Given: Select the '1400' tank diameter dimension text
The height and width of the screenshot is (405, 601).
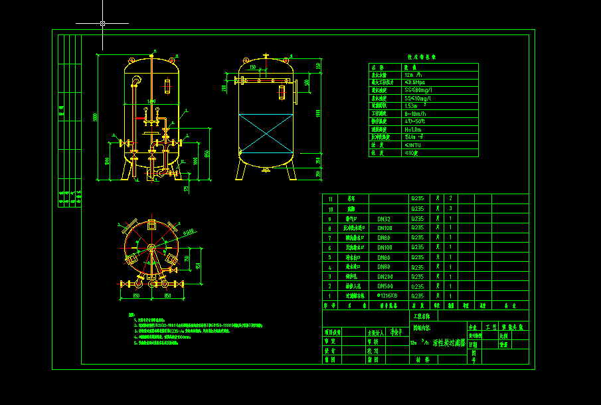Looking at the screenshot, I should click(151, 101).
